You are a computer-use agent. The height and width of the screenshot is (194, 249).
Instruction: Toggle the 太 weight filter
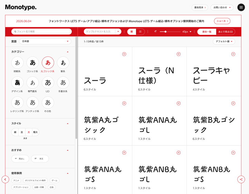point(29,132)
